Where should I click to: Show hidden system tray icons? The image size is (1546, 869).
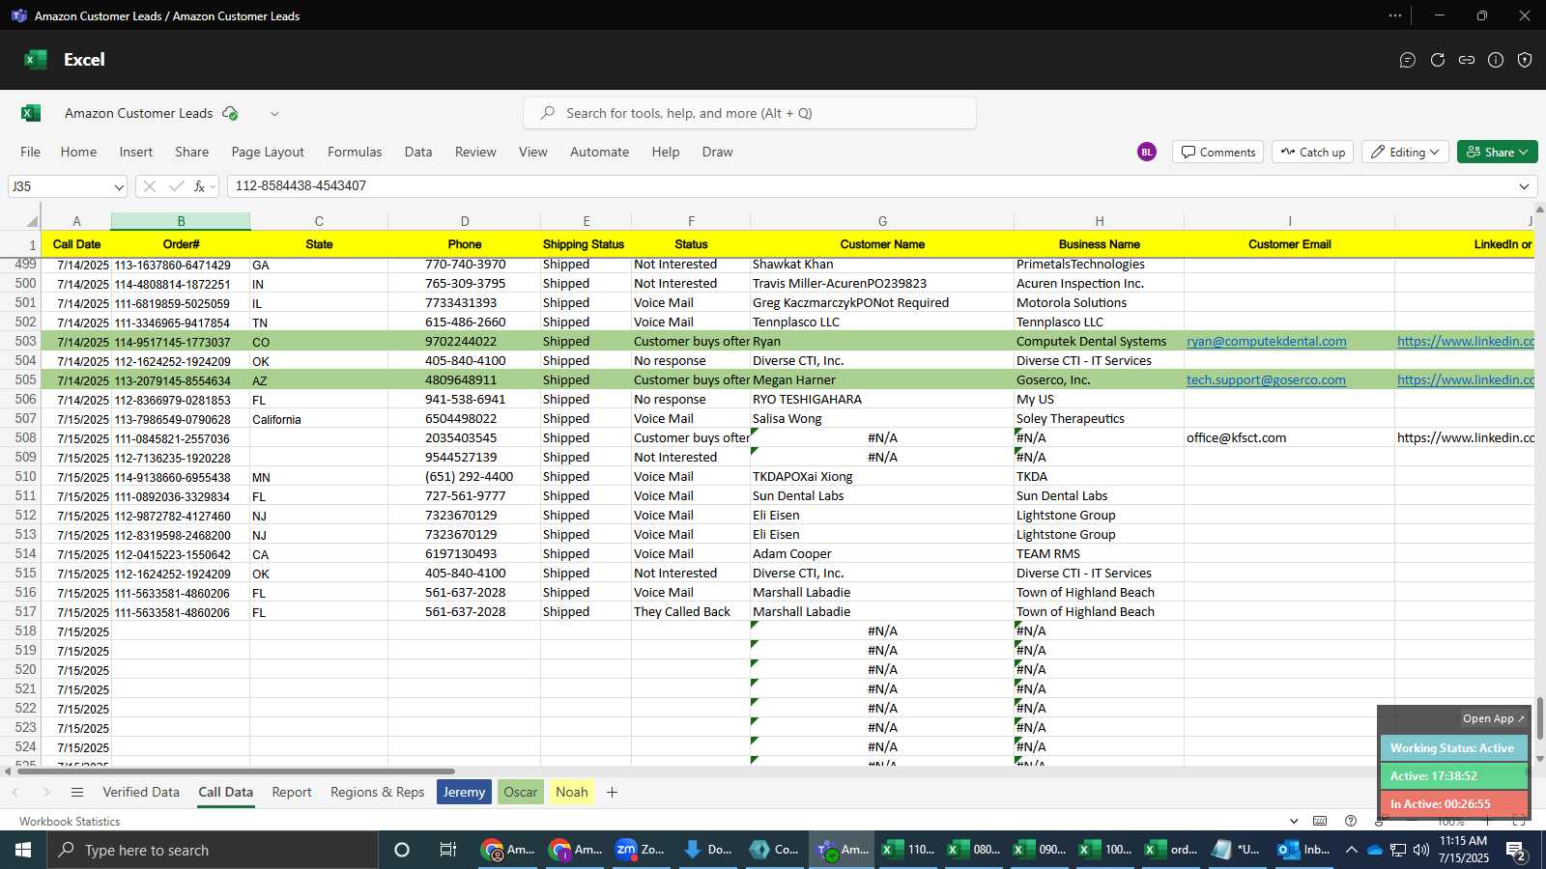[x=1351, y=850]
